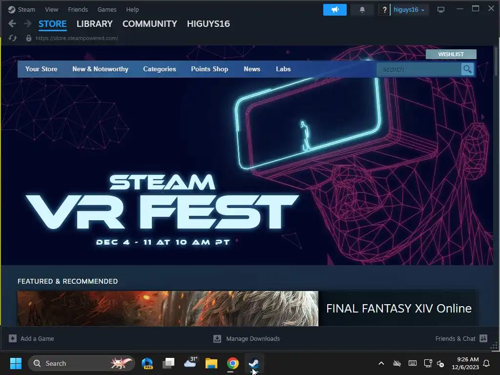Open the View menu
500x375 pixels.
point(52,10)
